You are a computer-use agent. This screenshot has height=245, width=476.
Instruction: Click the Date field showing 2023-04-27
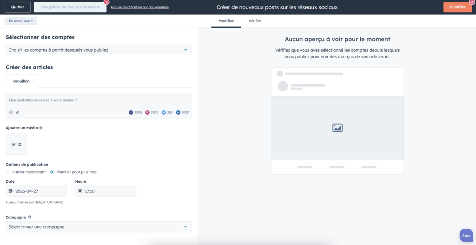pos(36,191)
